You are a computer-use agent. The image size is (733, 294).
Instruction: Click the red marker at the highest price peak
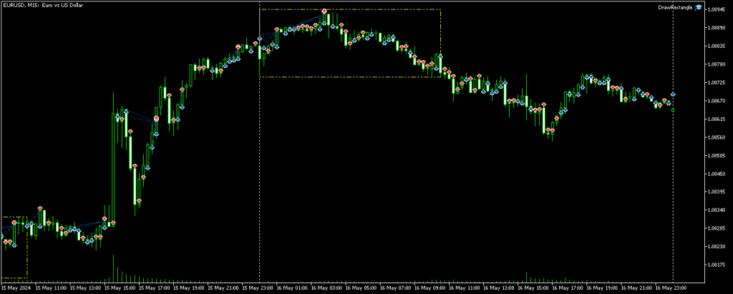click(325, 11)
